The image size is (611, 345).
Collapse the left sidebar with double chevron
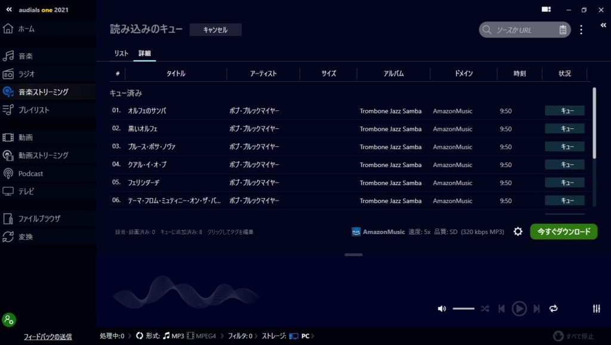tap(9, 10)
